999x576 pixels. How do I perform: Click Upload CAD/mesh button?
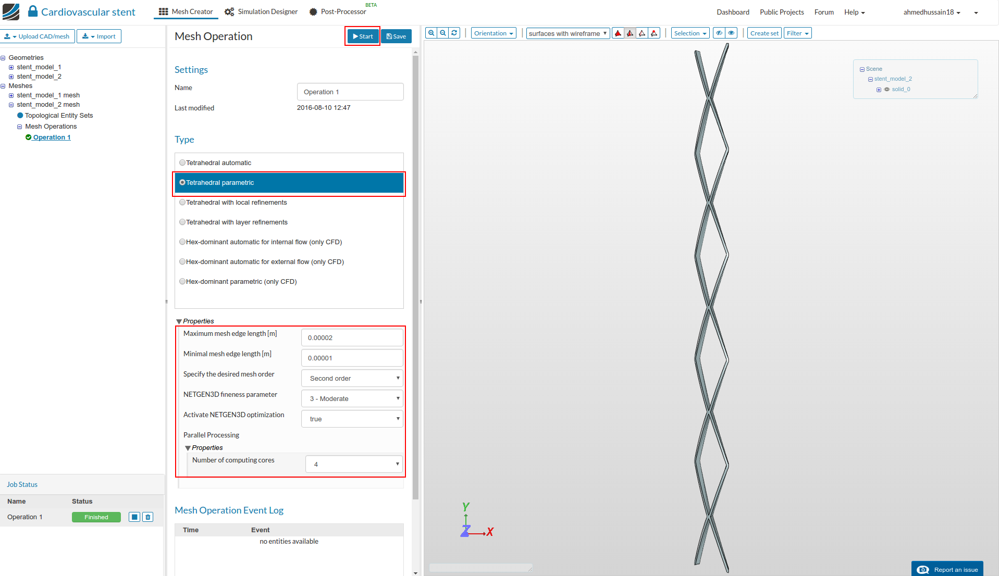point(38,36)
